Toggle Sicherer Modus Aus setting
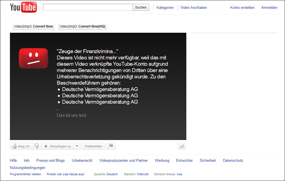 point(179,174)
